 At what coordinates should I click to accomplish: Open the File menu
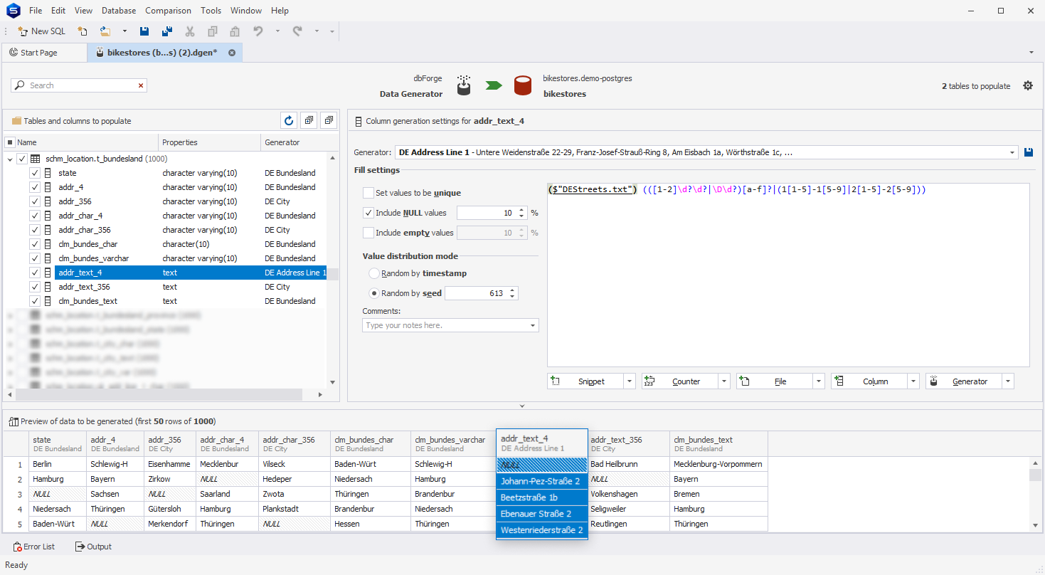tap(36, 11)
